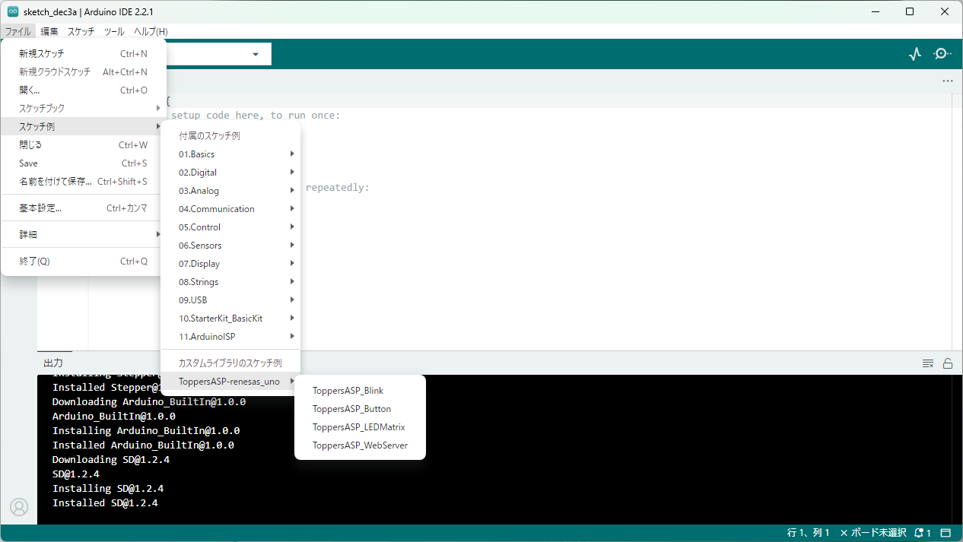Click the toggle editor layout icon in the status bar
The image size is (963, 542).
click(x=946, y=532)
